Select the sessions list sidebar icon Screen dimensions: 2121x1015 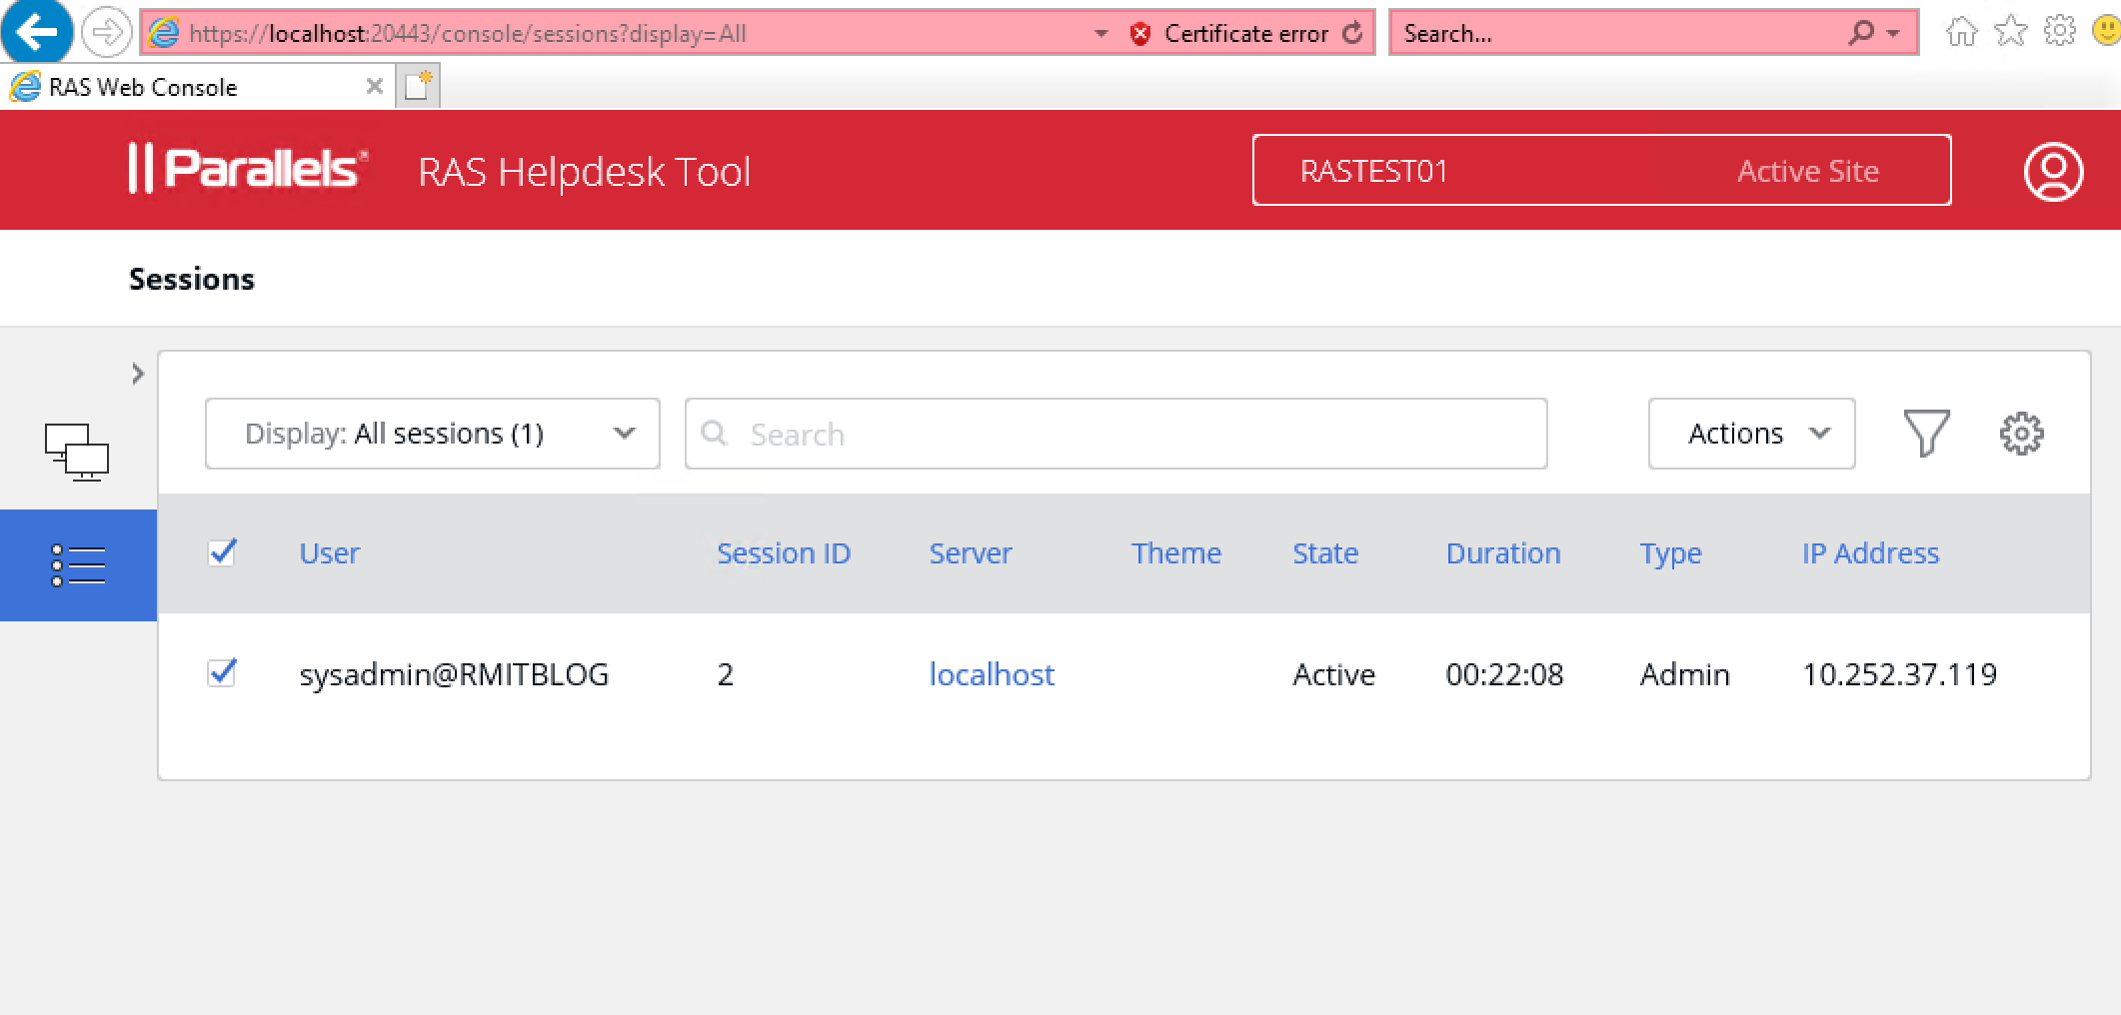(78, 564)
